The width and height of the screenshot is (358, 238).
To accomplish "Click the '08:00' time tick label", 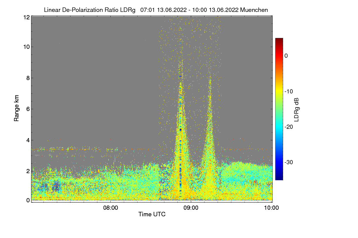I will [x=110, y=208].
